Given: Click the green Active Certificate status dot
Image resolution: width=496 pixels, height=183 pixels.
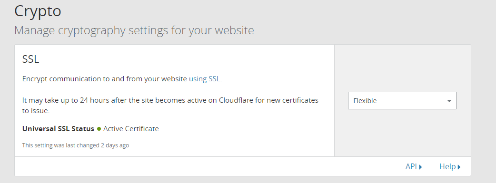Looking at the screenshot, I should point(99,129).
